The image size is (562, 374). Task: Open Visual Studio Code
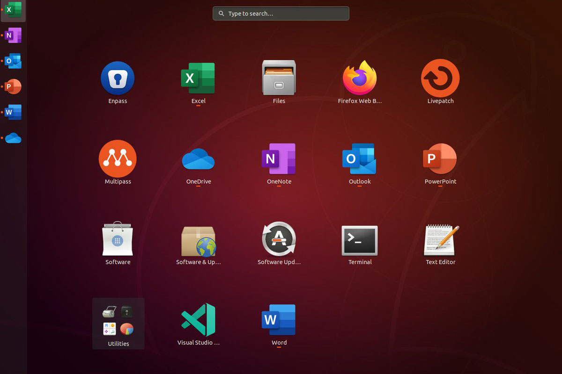(x=198, y=320)
